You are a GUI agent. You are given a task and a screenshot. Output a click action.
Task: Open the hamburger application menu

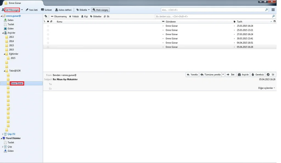(x=273, y=10)
